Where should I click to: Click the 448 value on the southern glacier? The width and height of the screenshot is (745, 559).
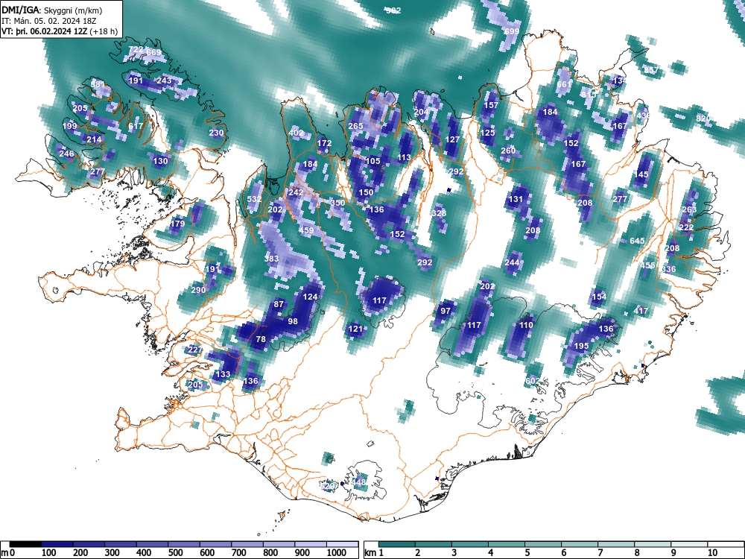coord(359,482)
